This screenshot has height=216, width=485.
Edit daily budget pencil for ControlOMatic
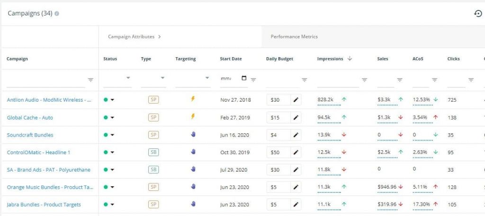coord(296,152)
